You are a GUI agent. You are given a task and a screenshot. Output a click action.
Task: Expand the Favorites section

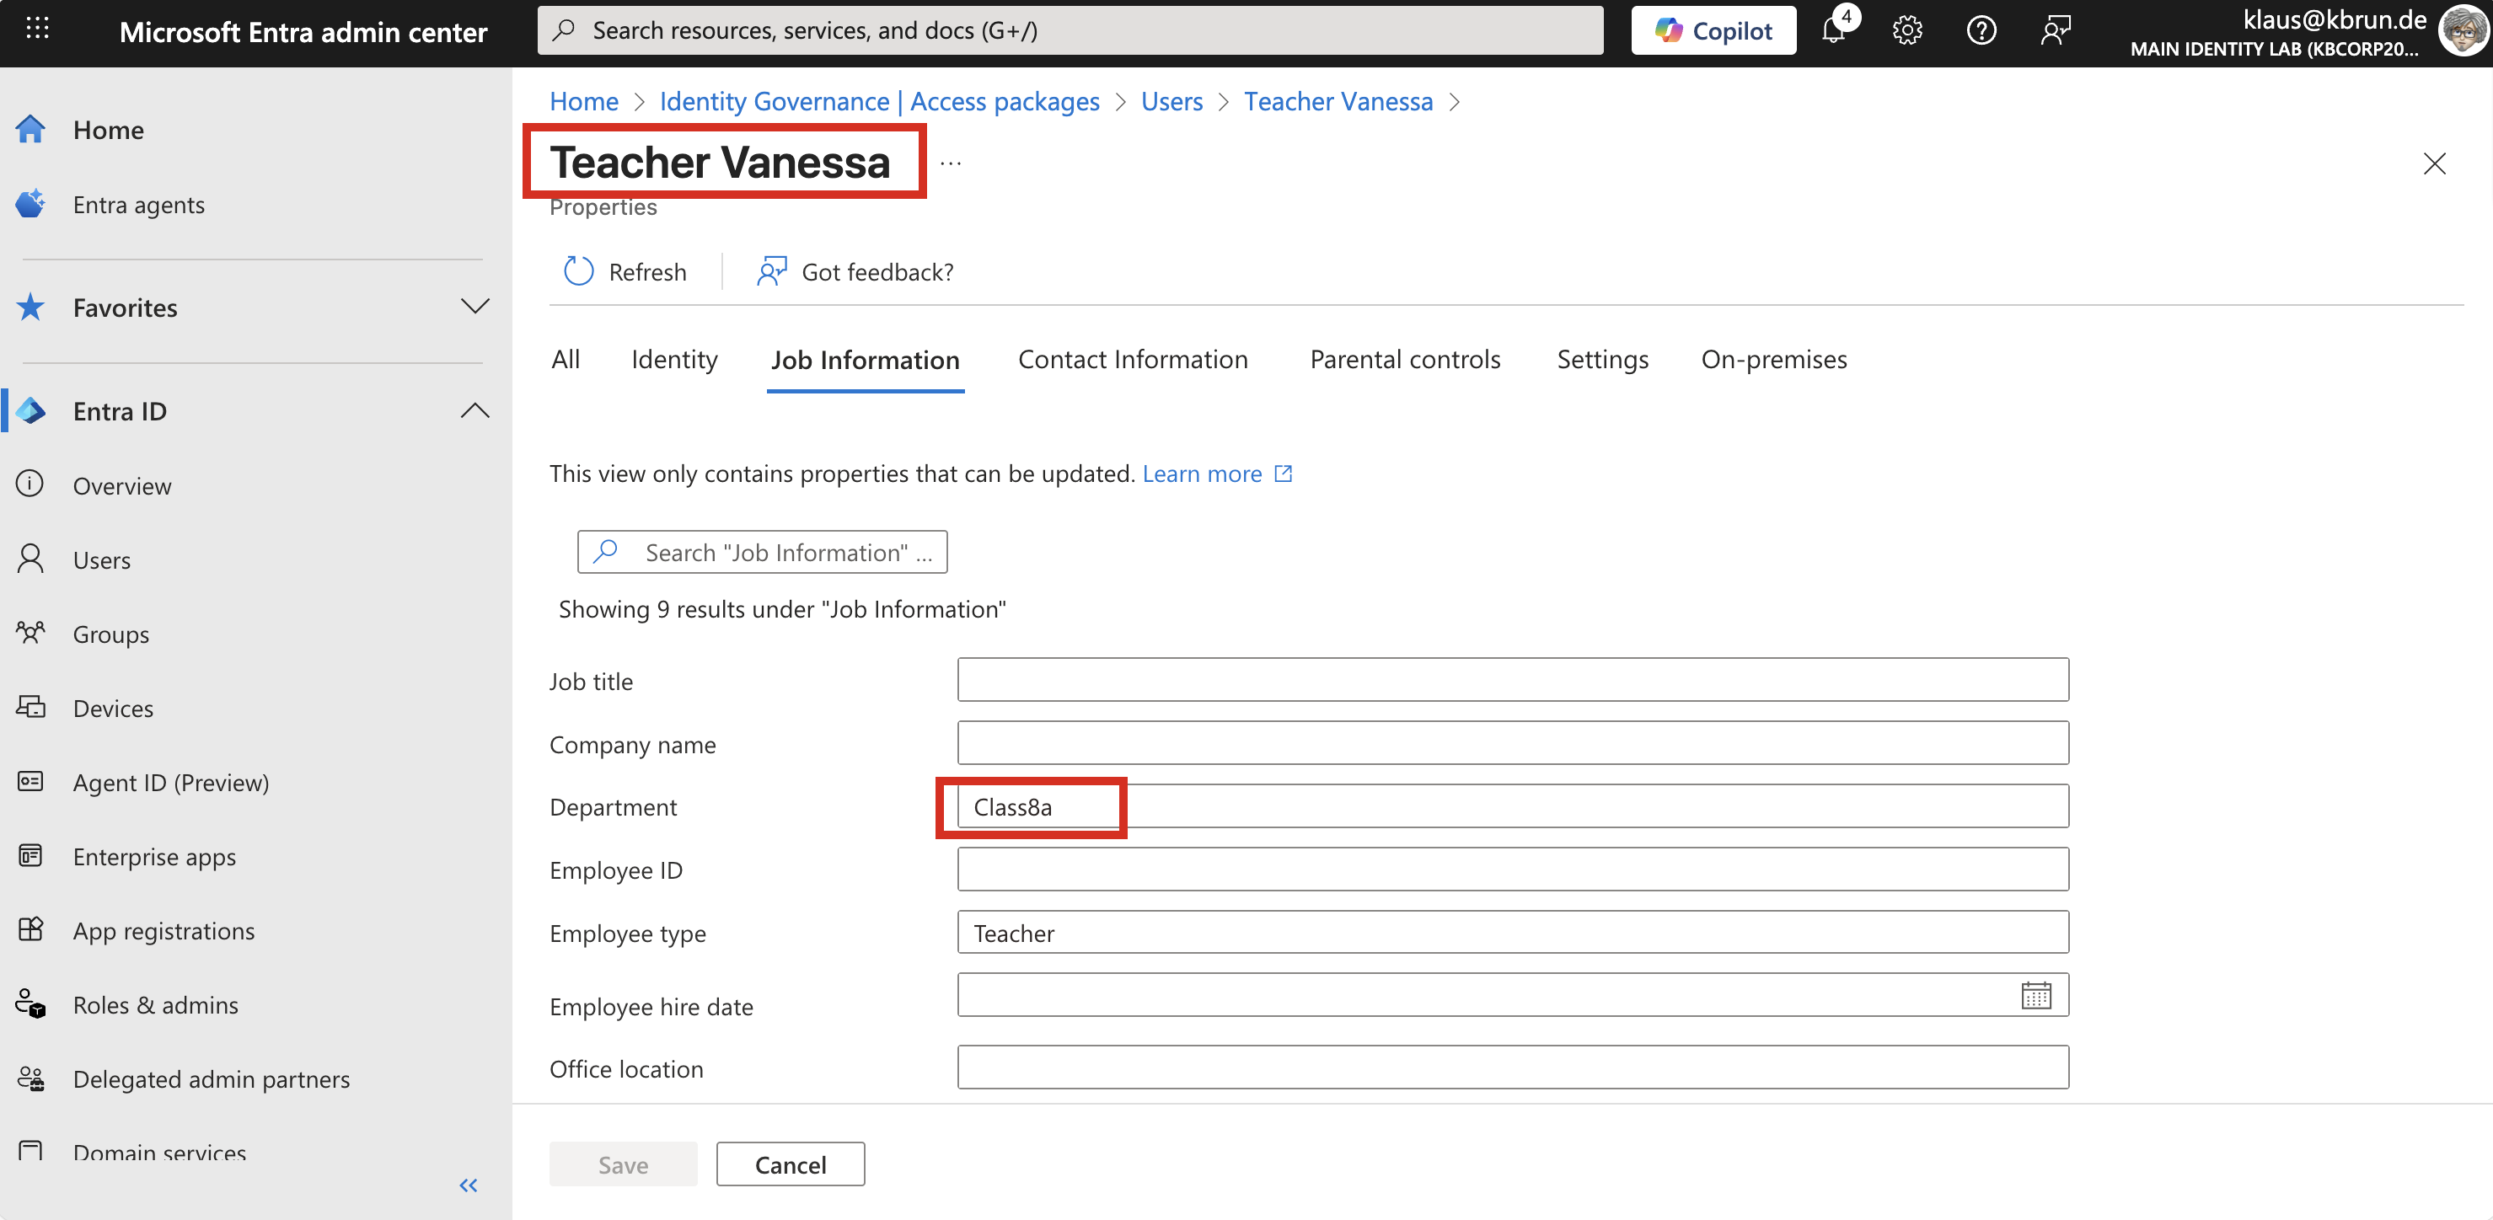click(x=474, y=308)
